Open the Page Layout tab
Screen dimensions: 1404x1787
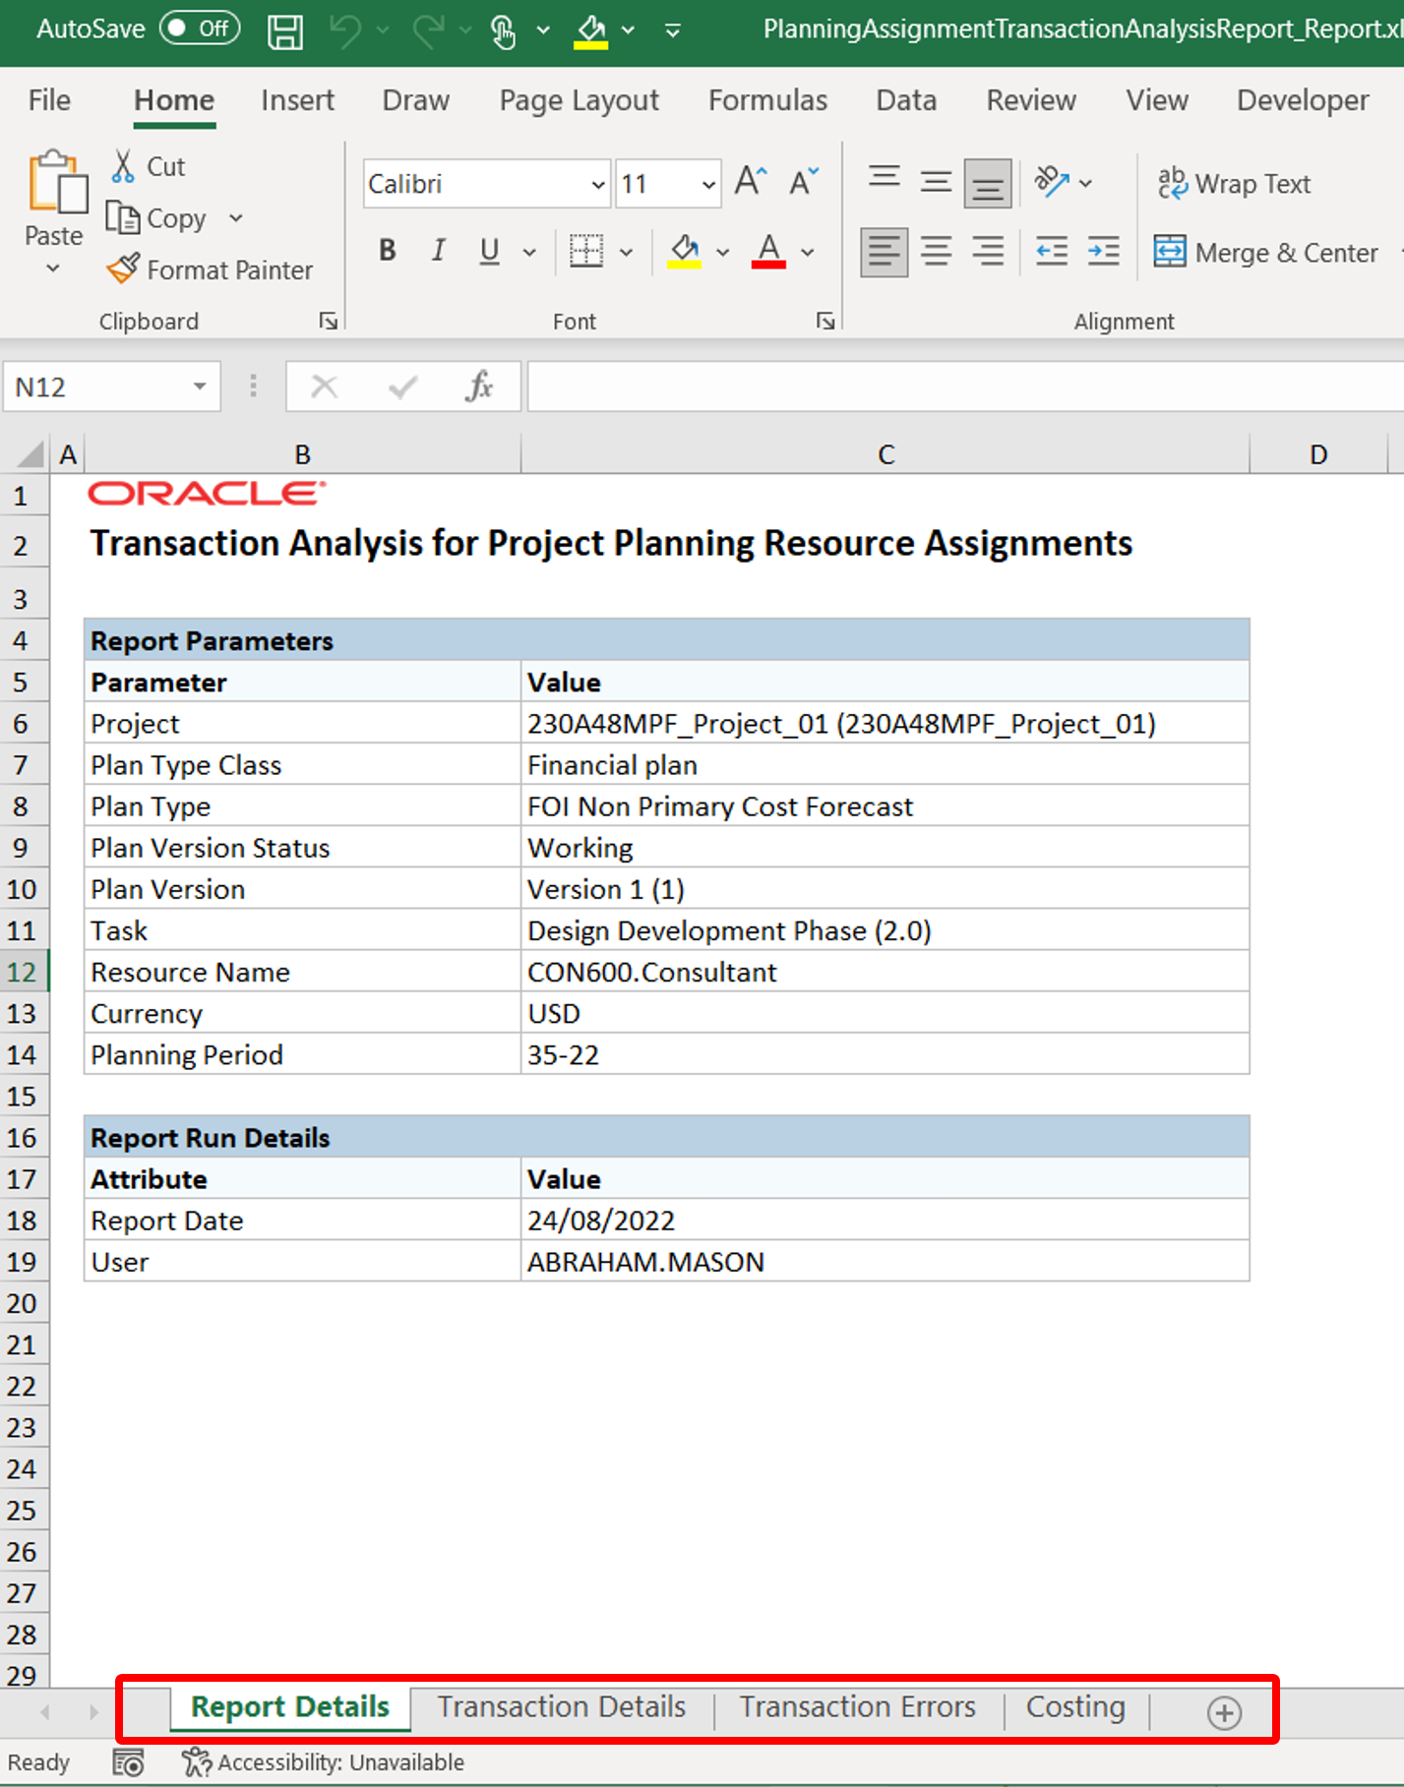click(x=579, y=100)
